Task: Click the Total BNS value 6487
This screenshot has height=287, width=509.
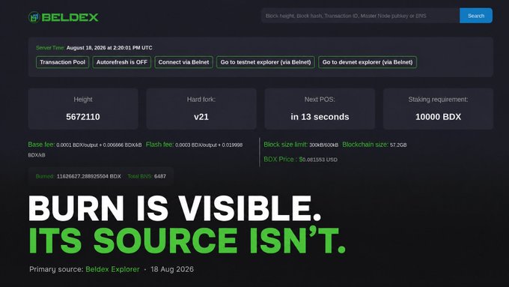Action: (160, 176)
